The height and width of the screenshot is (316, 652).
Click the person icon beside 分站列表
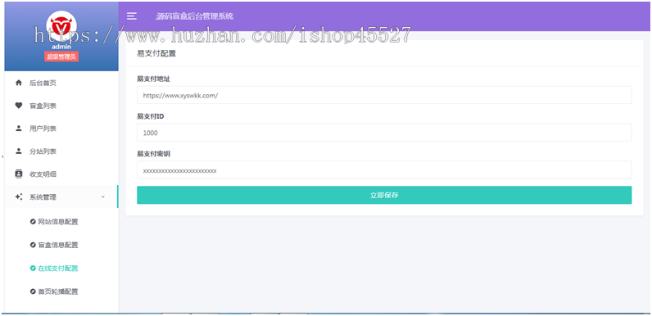pos(18,151)
